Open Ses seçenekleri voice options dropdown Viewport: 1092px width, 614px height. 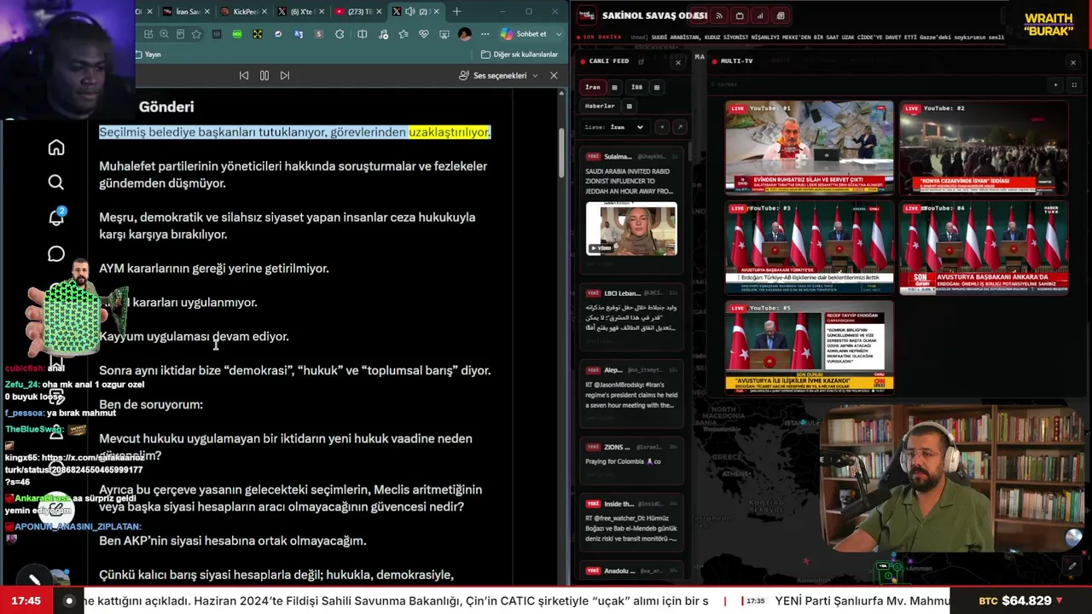(x=499, y=75)
